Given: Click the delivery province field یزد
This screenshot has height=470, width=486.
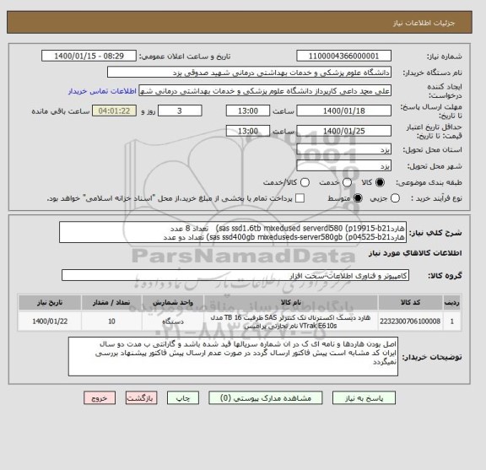Looking at the screenshot, I should (343, 149).
